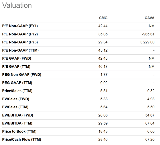This screenshot has width=160, height=145.
Task: Click the Valuation section heading
Action: click(17, 5)
